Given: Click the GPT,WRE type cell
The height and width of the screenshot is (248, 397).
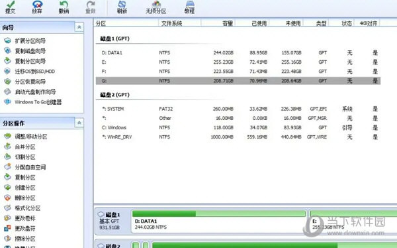Looking at the screenshot, I should pyautogui.click(x=317, y=137).
